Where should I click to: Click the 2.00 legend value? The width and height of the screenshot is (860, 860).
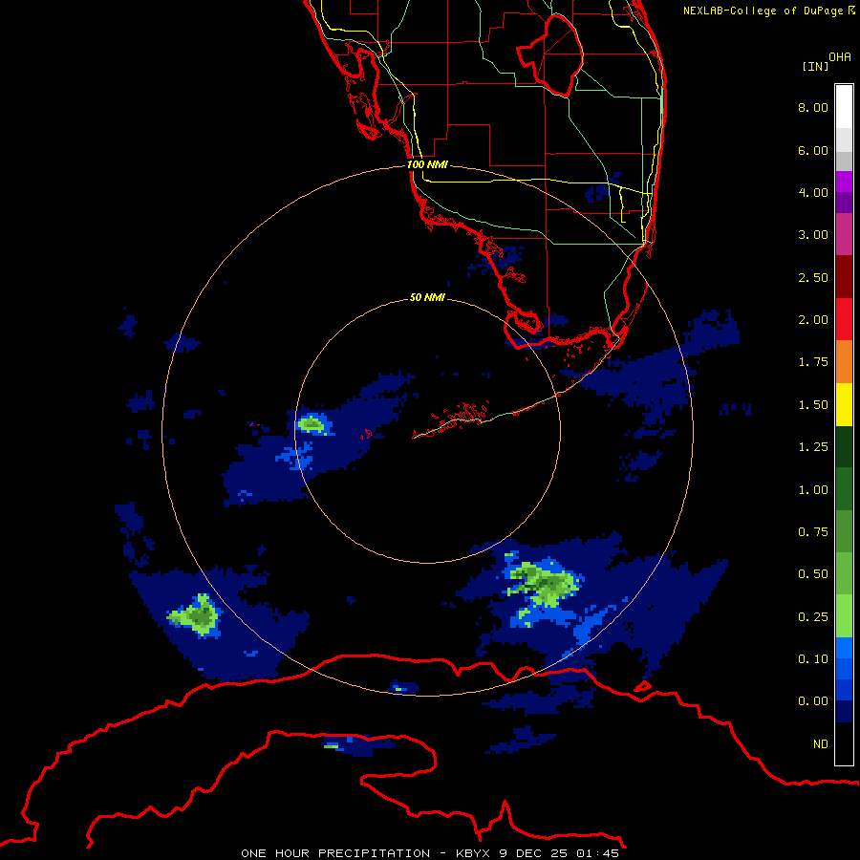click(813, 320)
